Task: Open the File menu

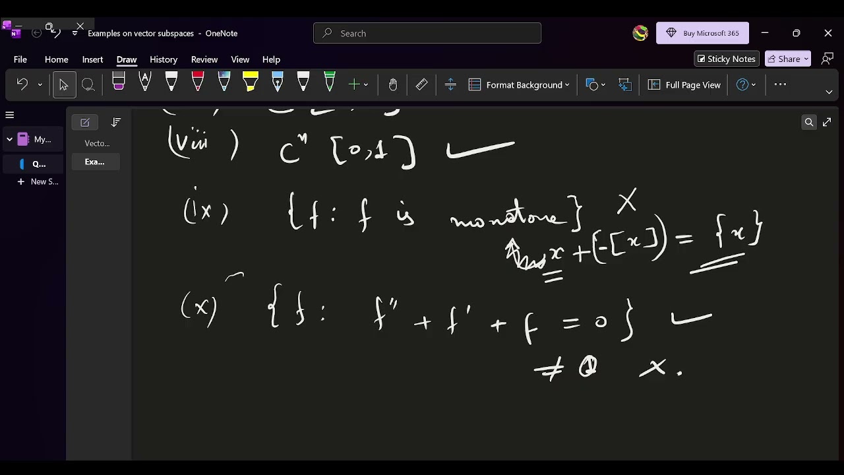Action: point(20,59)
